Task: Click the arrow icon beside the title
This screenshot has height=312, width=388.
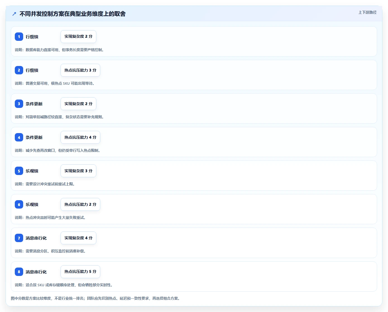Action: (14, 14)
